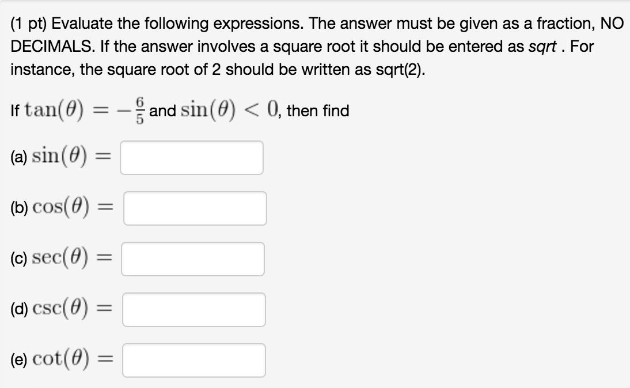Click the cot(θ) answer input box
630x388 pixels.
coord(193,359)
